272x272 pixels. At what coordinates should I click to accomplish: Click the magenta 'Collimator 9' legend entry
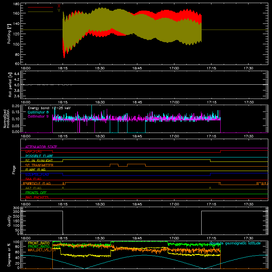(38, 116)
